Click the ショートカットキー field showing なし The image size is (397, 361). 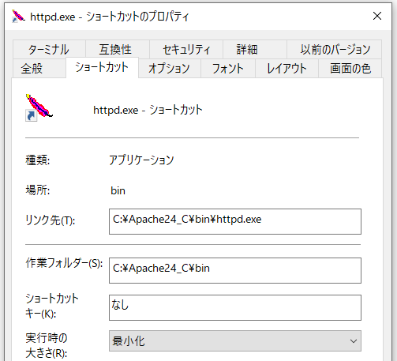point(235,307)
